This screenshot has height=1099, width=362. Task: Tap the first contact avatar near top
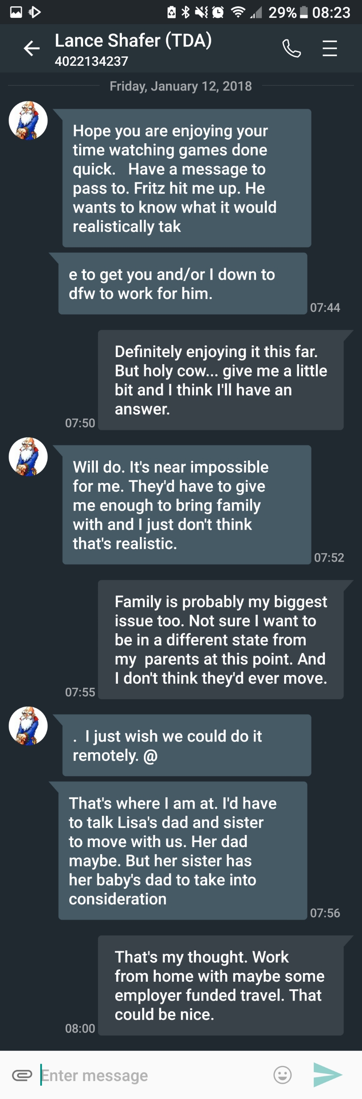[x=28, y=120]
